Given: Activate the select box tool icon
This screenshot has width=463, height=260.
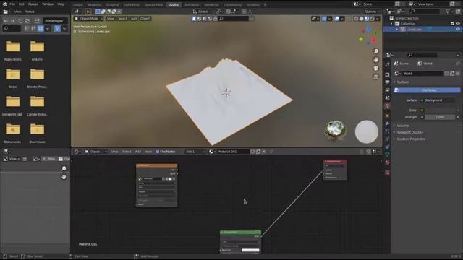Looking at the screenshot, I should point(88,12).
